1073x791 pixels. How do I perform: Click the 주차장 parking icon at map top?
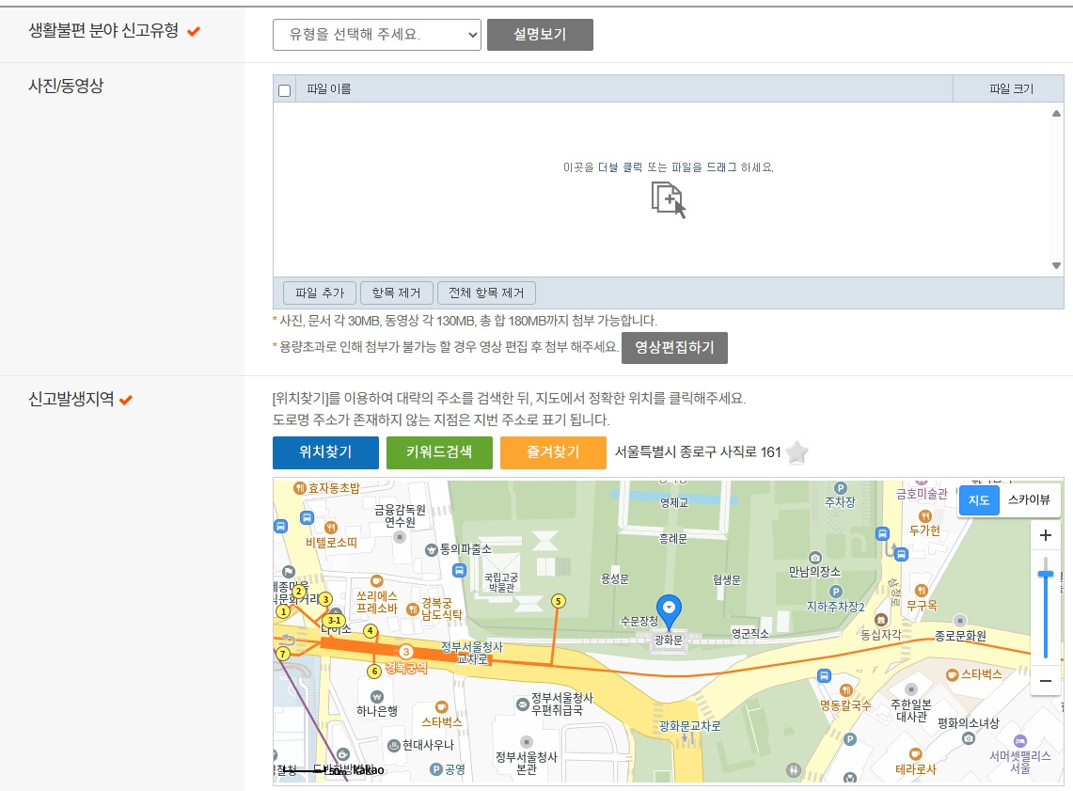[841, 488]
